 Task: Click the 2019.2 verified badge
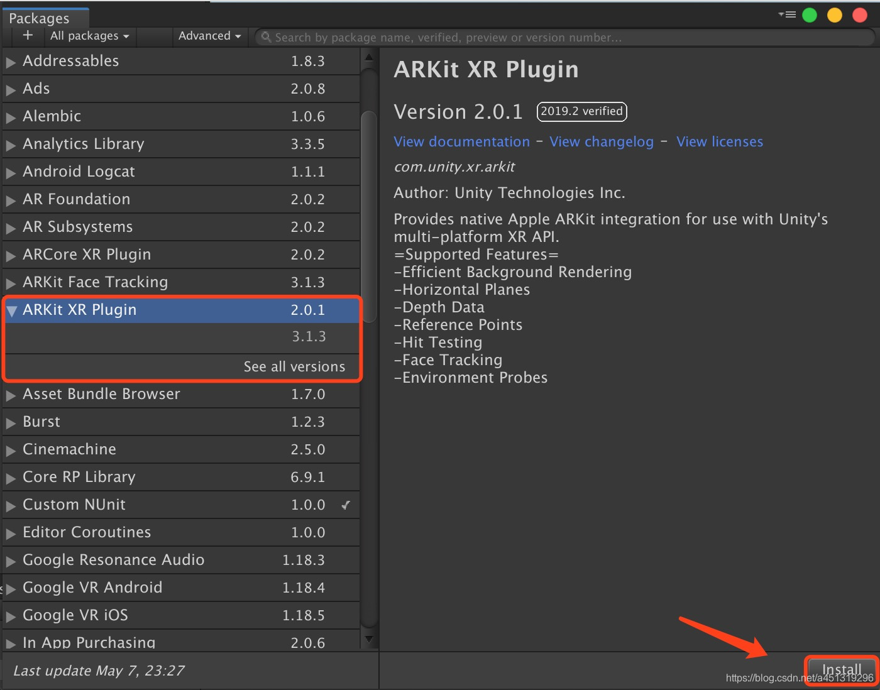[581, 111]
